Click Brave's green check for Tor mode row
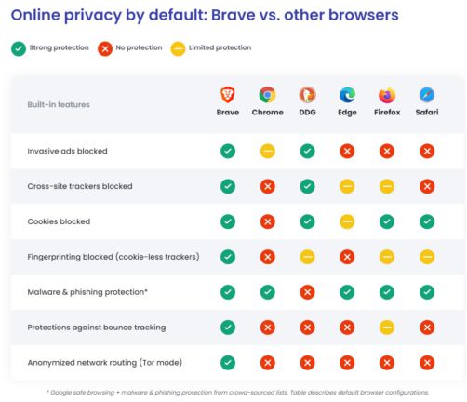Viewport: 467px width, 402px height. [x=228, y=363]
